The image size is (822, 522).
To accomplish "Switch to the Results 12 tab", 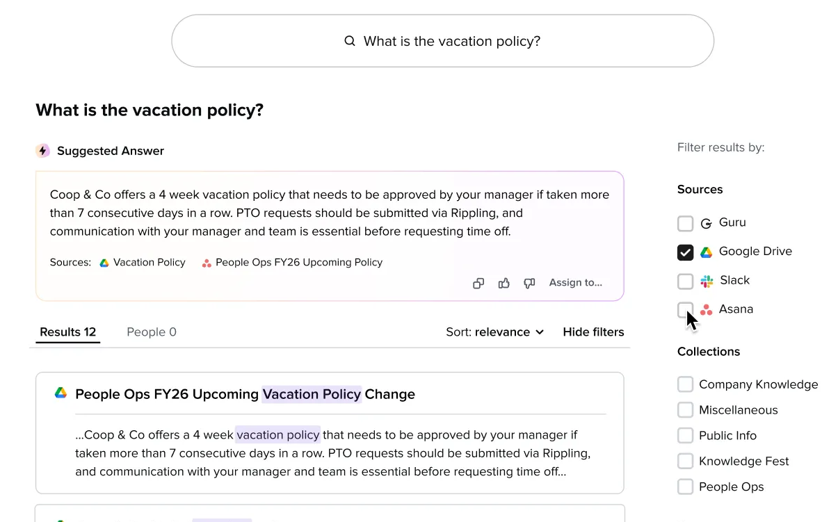I will [x=67, y=332].
